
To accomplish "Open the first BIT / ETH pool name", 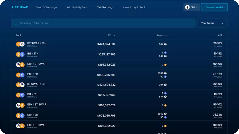I will pyautogui.click(x=33, y=54).
